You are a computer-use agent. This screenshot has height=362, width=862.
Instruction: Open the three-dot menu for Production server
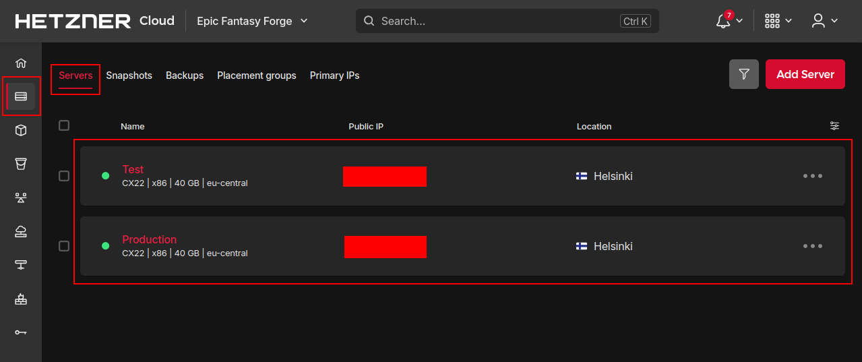[x=813, y=246]
